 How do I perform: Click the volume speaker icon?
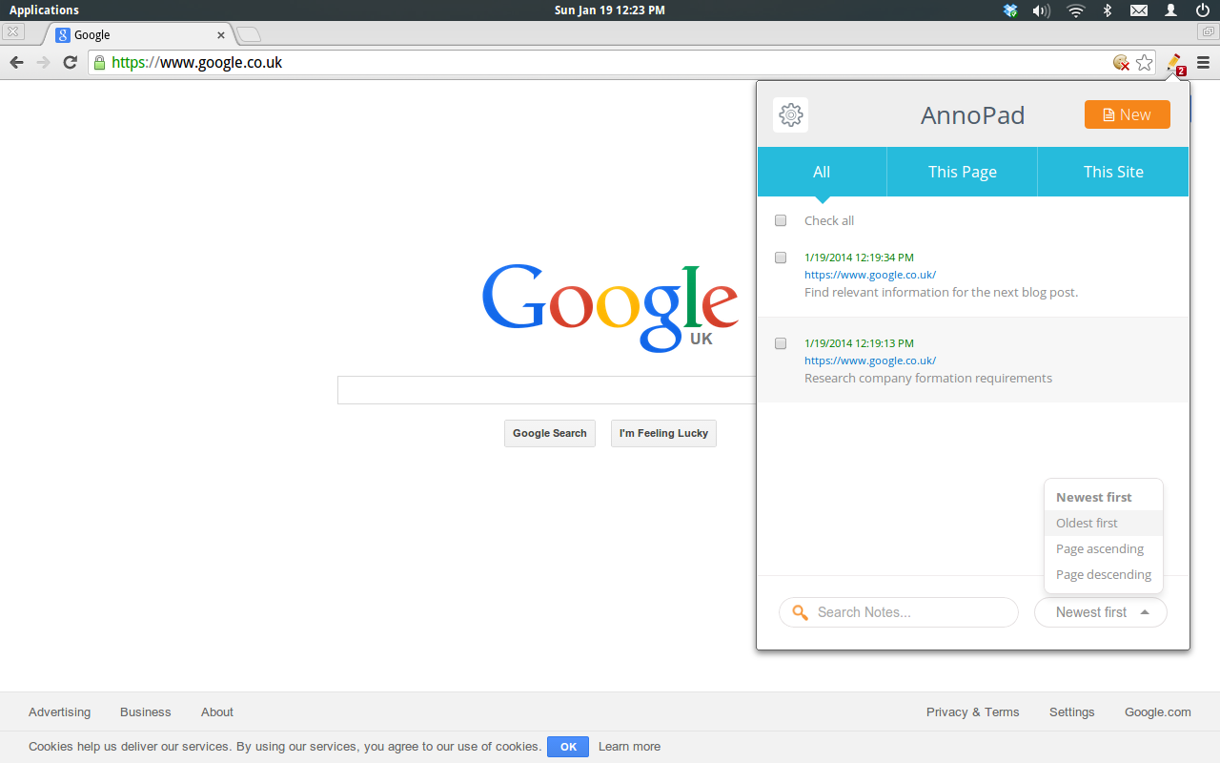pyautogui.click(x=1041, y=10)
